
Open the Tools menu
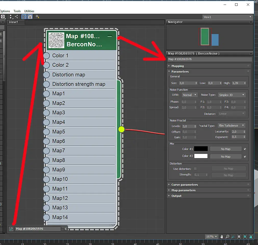click(17, 11)
